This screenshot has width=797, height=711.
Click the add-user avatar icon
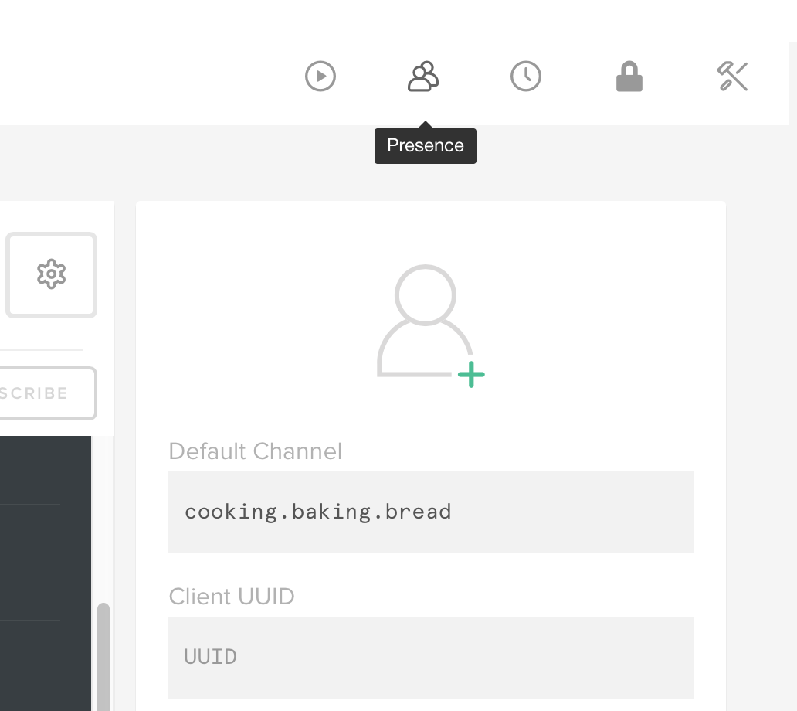[x=425, y=321]
